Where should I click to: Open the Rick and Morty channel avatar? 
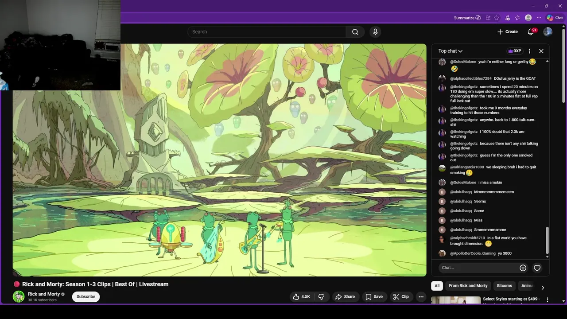19,297
